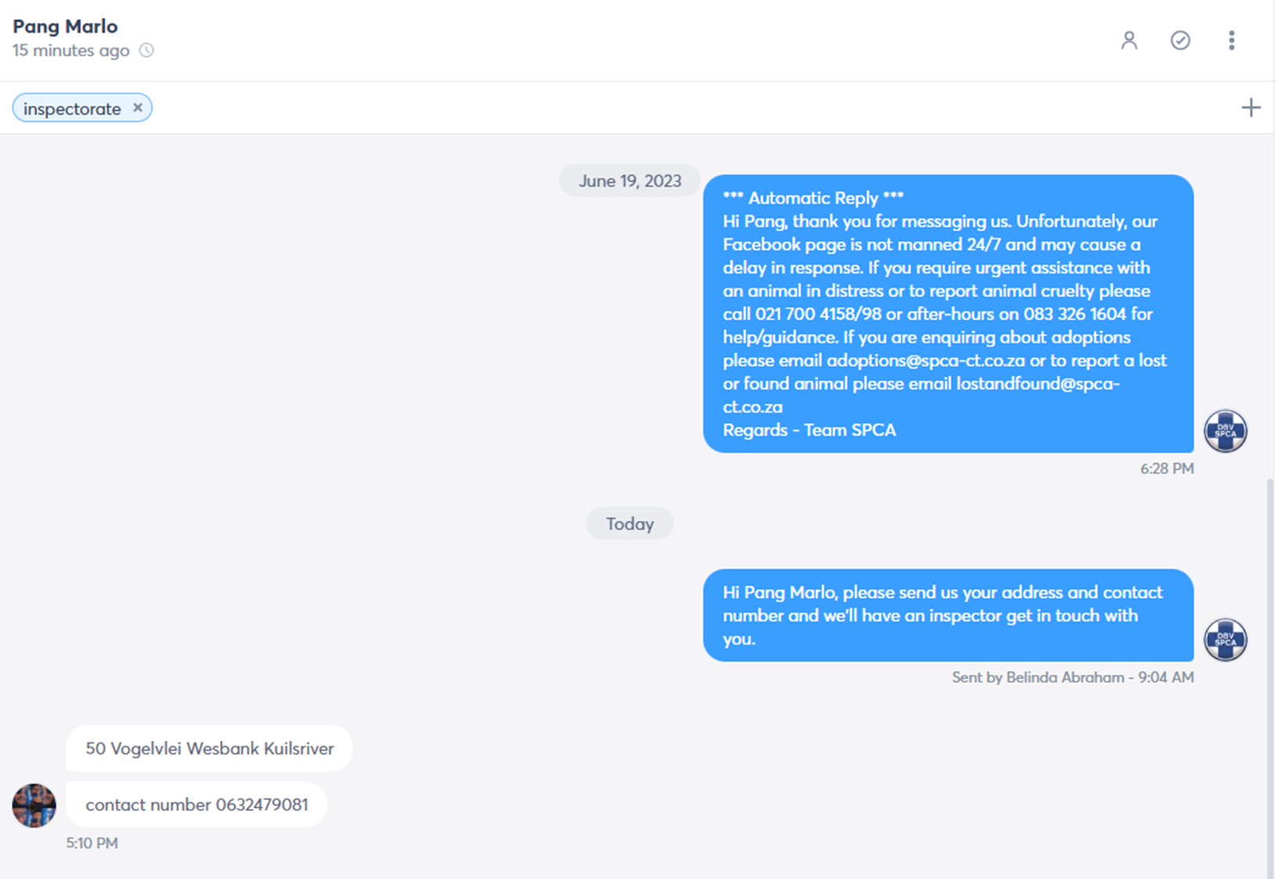Screen dimensions: 1277x879
Task: Click the 5:10 PM message timestamp
Action: click(x=92, y=843)
